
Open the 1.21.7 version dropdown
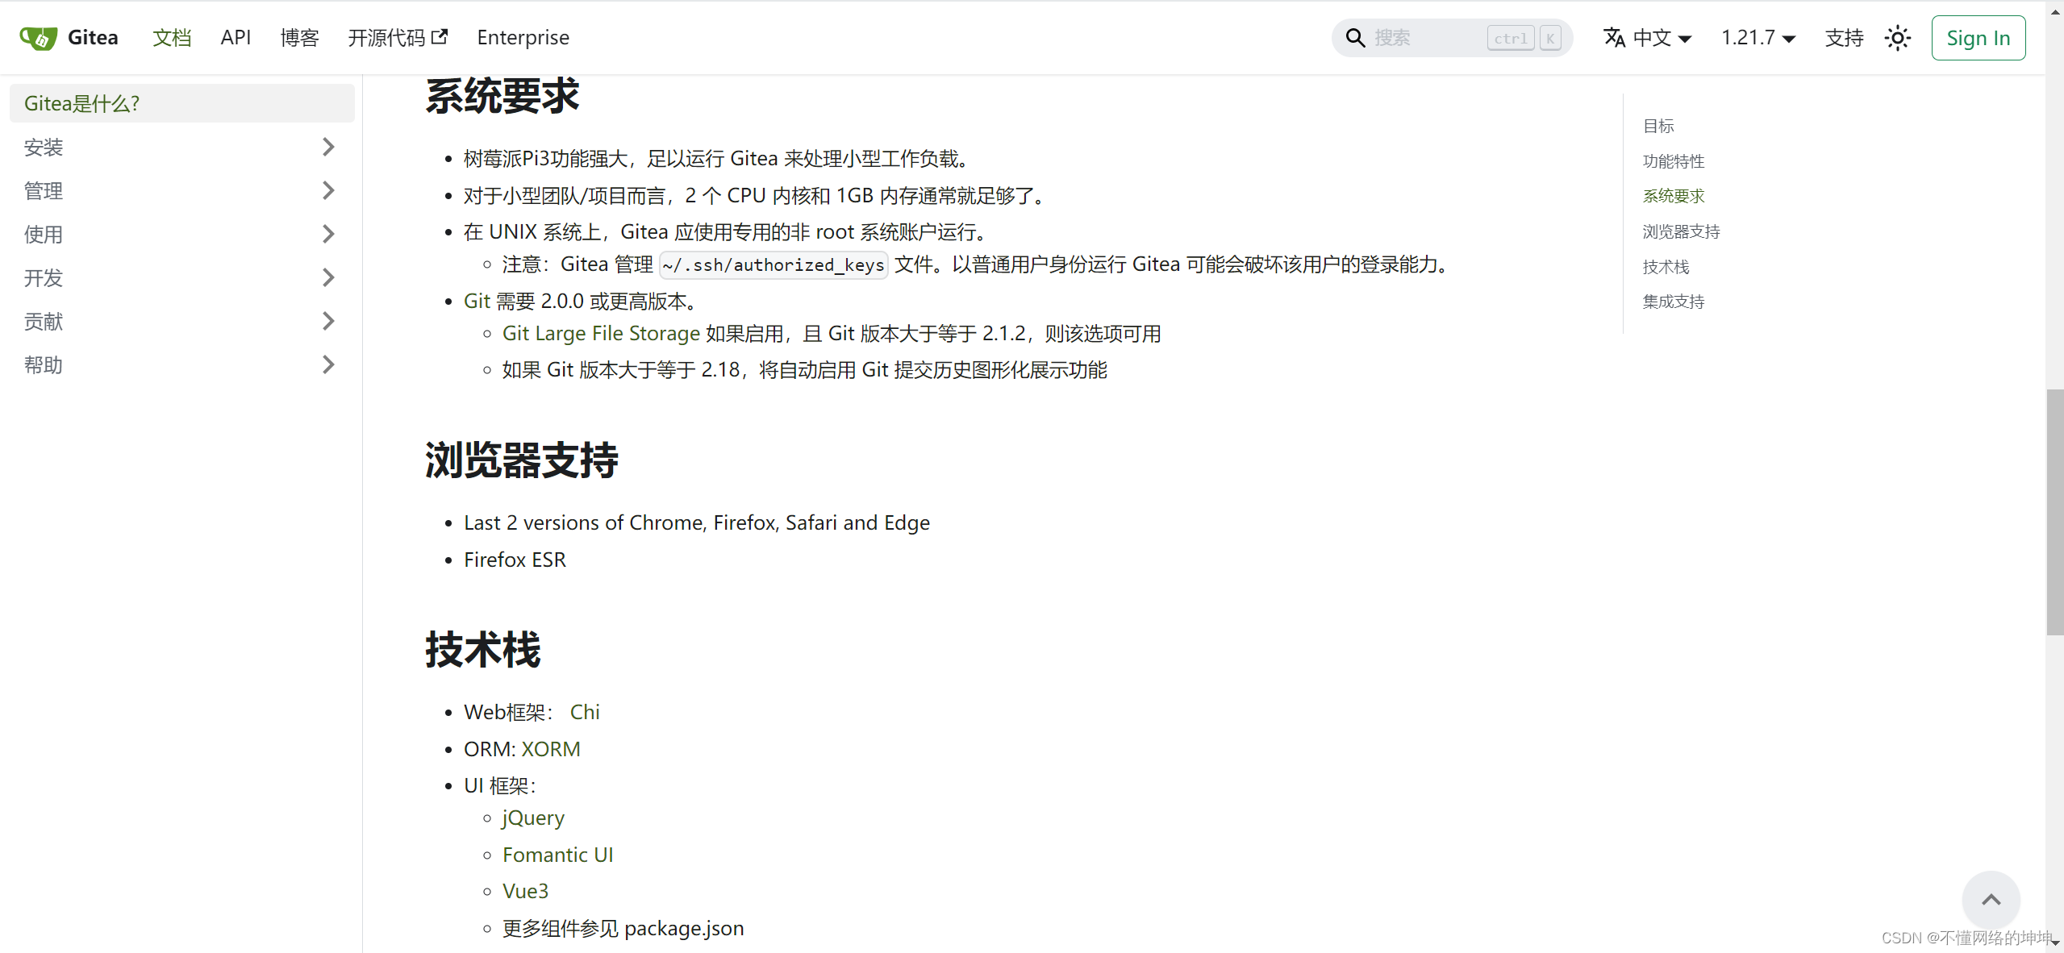(1758, 38)
